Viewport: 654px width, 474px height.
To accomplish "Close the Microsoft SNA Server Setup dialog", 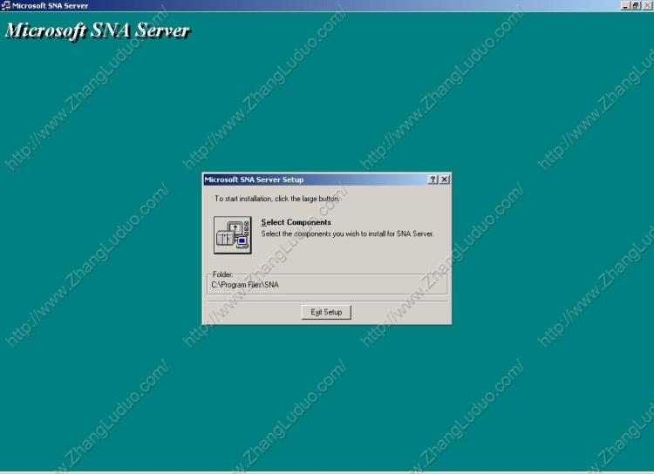I will pos(445,179).
